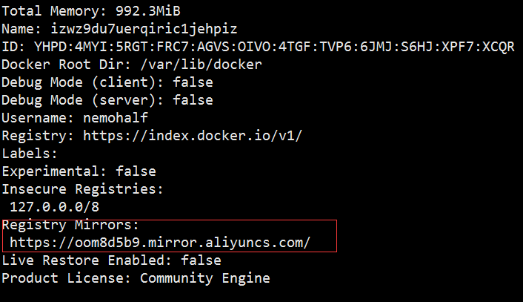Click the Debug Mode (server) line
Screen dimensions: 523x302
pos(107,100)
